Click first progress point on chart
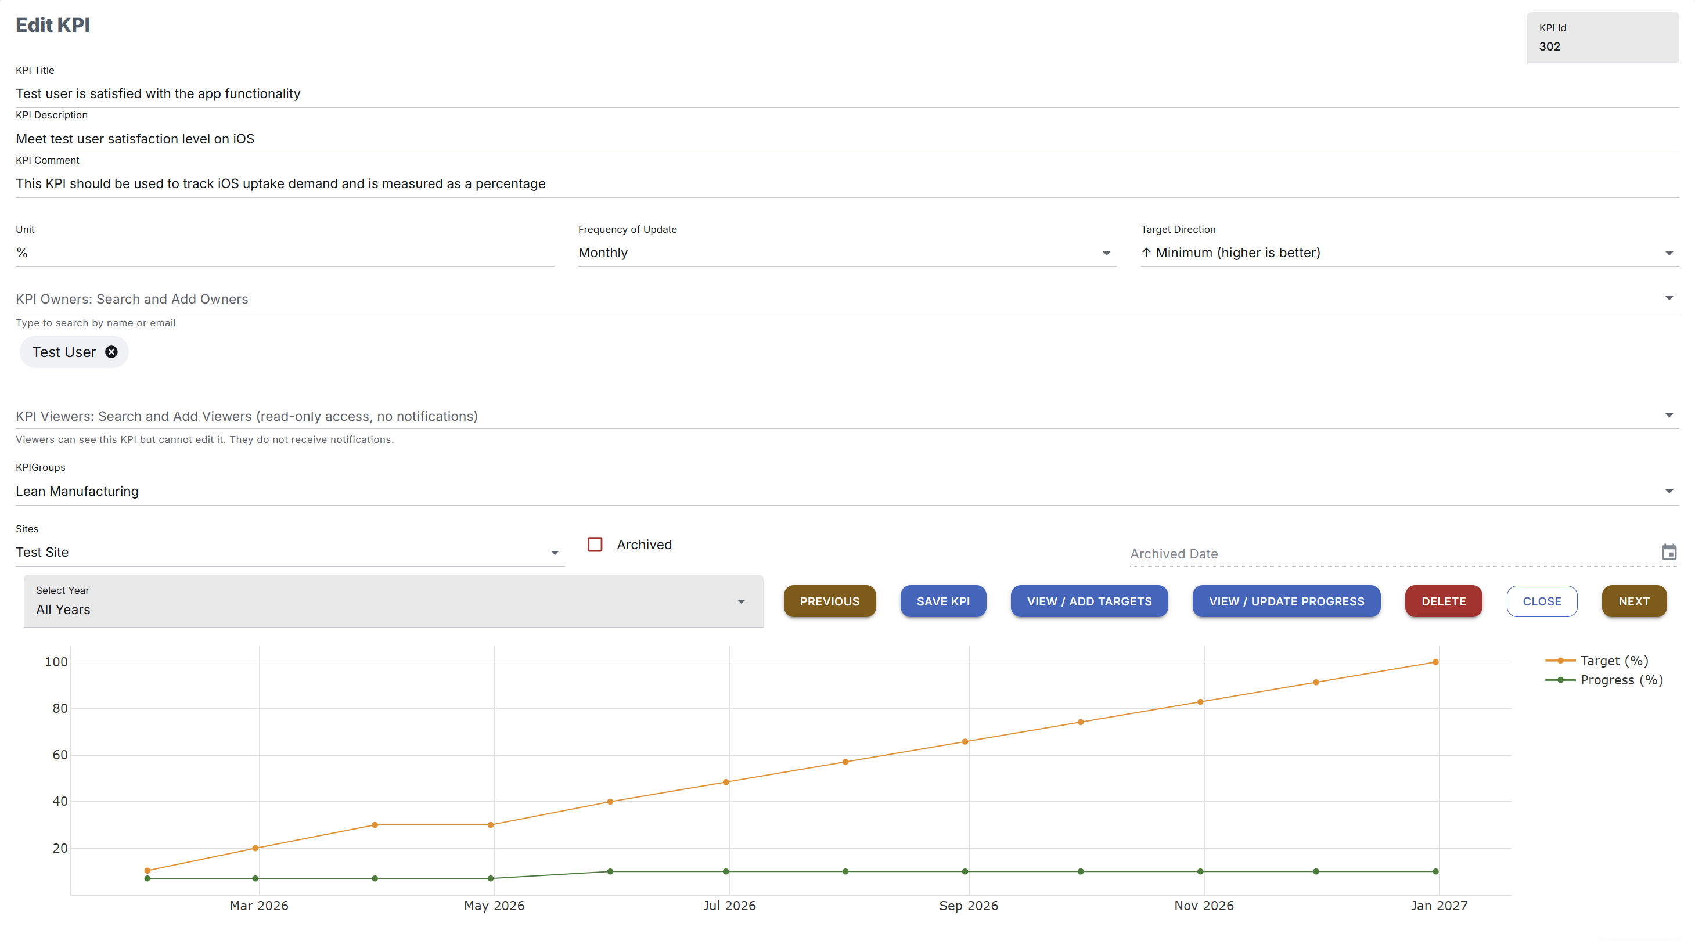Image resolution: width=1695 pixels, height=941 pixels. [x=147, y=878]
